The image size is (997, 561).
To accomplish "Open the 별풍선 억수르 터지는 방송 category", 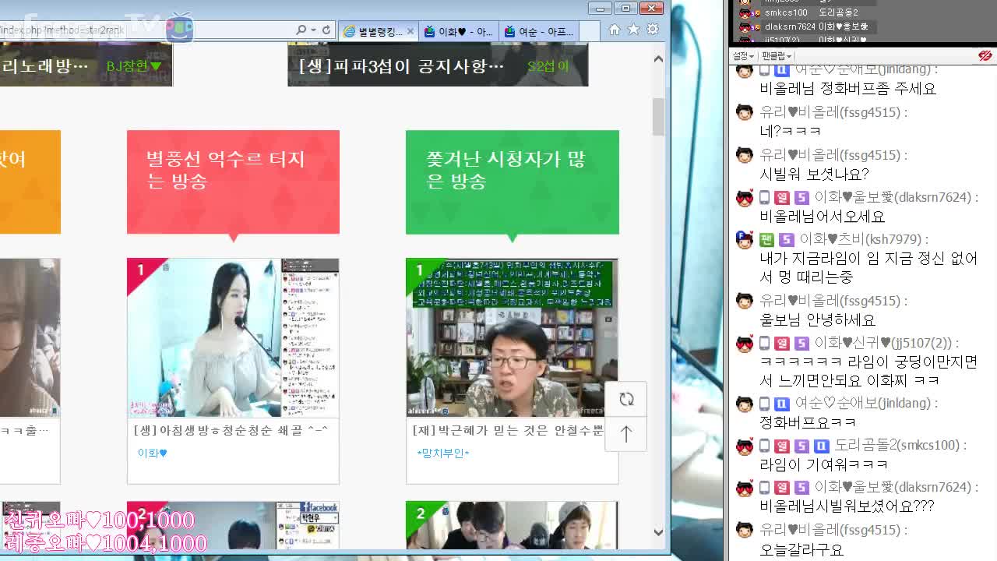I will coord(233,182).
